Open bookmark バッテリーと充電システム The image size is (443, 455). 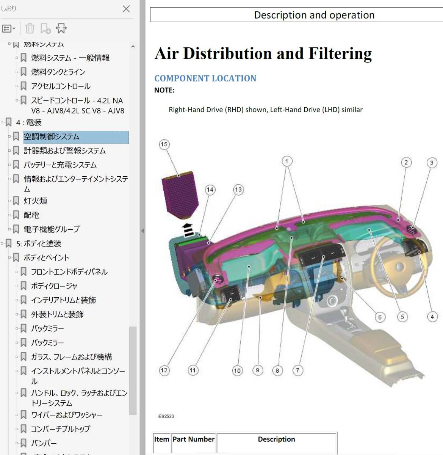tap(60, 165)
